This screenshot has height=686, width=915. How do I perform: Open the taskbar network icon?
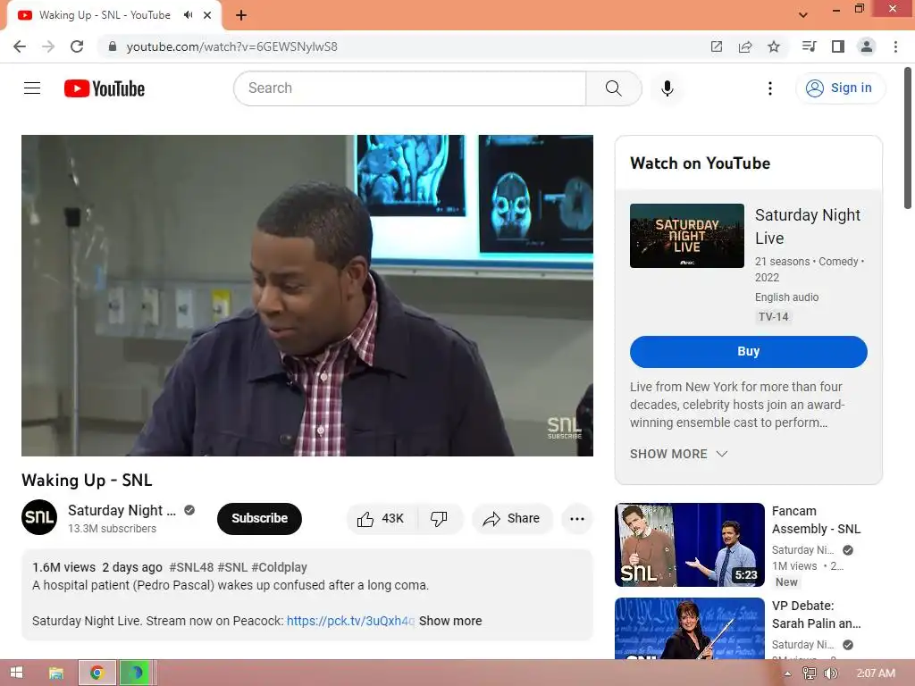[x=810, y=673]
